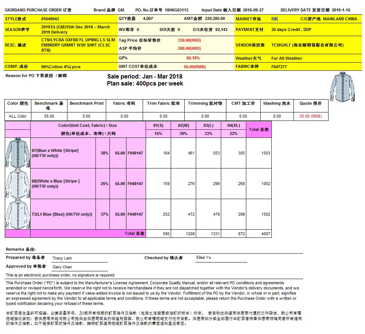Click the Approved by name Gary Chan
Image resolution: width=365 pixels, height=334 pixels.
click(62, 267)
